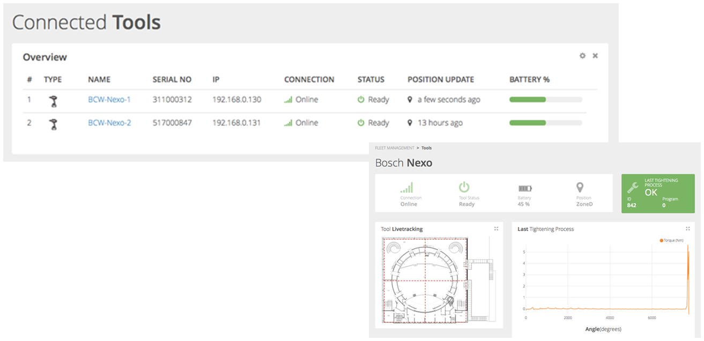Screen dimensions: 704x341
Task: Click the Battery icon in Bosch Nexo
Action: [525, 188]
